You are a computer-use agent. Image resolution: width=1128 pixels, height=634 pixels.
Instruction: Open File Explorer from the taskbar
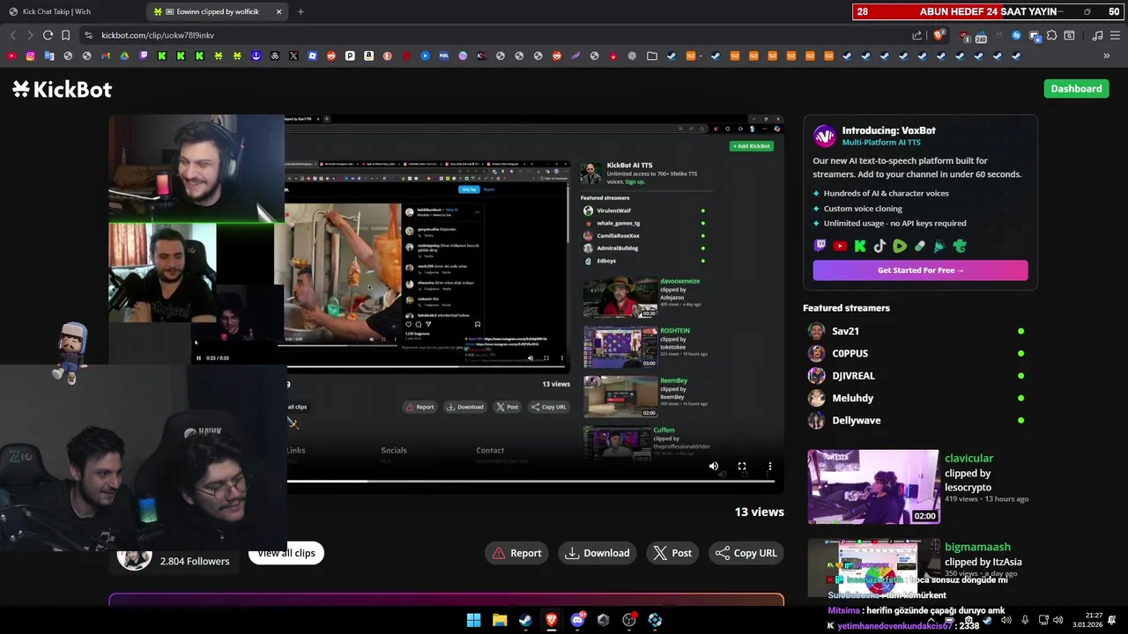pyautogui.click(x=500, y=620)
